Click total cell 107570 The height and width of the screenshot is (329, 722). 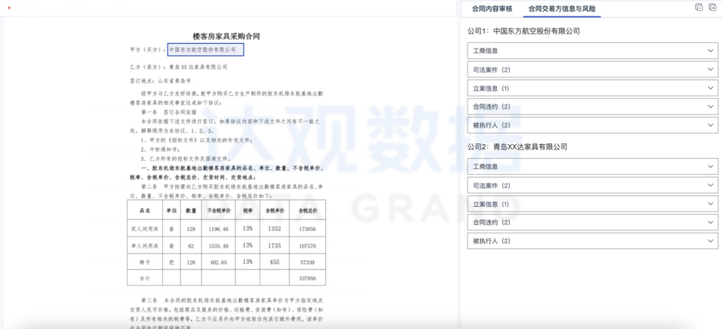point(308,246)
